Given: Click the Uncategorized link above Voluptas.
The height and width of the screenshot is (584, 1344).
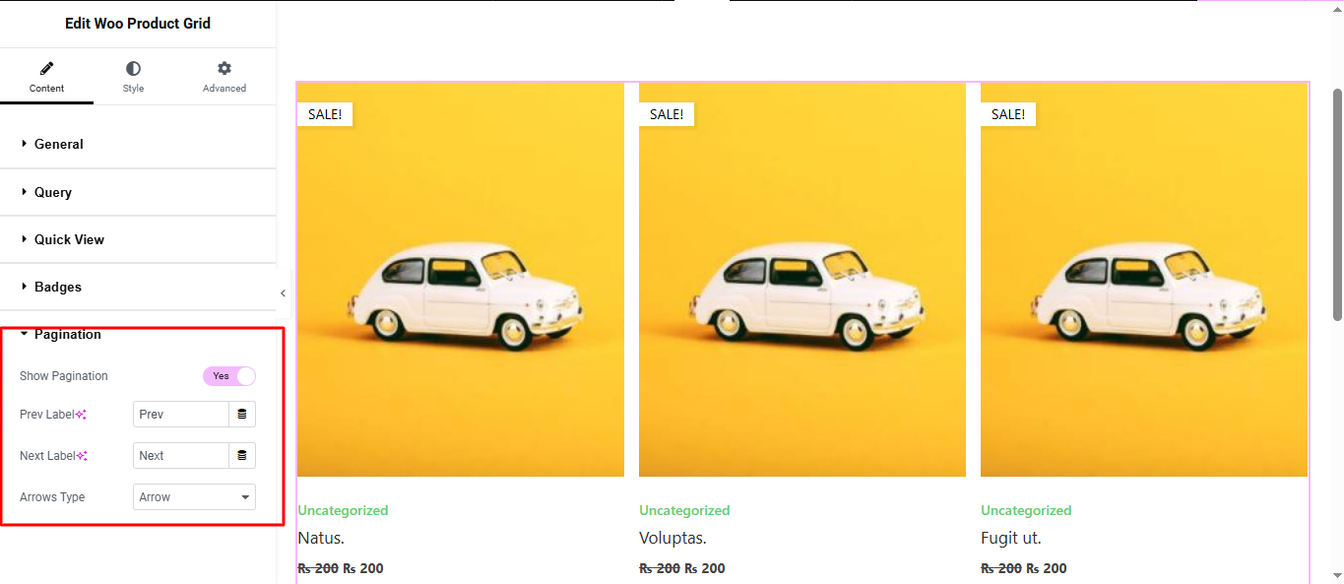Looking at the screenshot, I should coord(684,510).
